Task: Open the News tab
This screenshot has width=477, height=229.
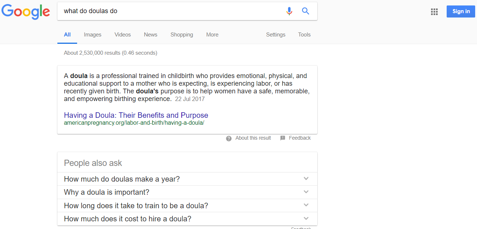Action: point(150,35)
